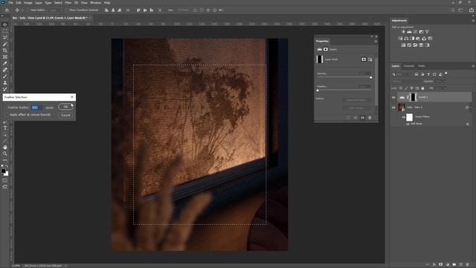This screenshot has width=476, height=268.
Task: Hide the Add Noise filter
Action: pyautogui.click(x=408, y=124)
